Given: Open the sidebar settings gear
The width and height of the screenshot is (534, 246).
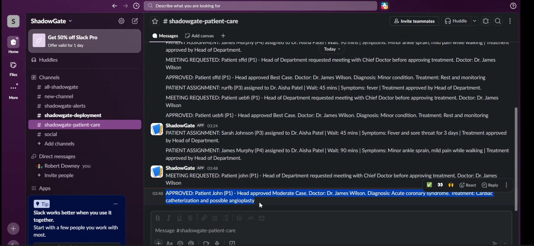Looking at the screenshot, I should click(122, 21).
